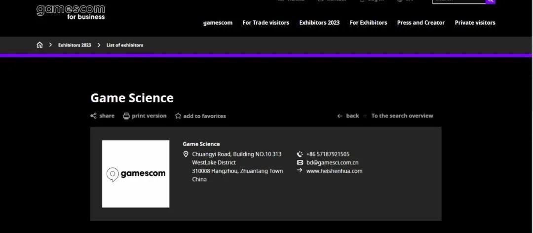Click the first breadcrumb chevron separator
The height and width of the screenshot is (233, 533).
click(x=50, y=45)
